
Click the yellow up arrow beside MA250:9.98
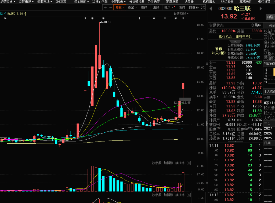click(x=26, y=13)
